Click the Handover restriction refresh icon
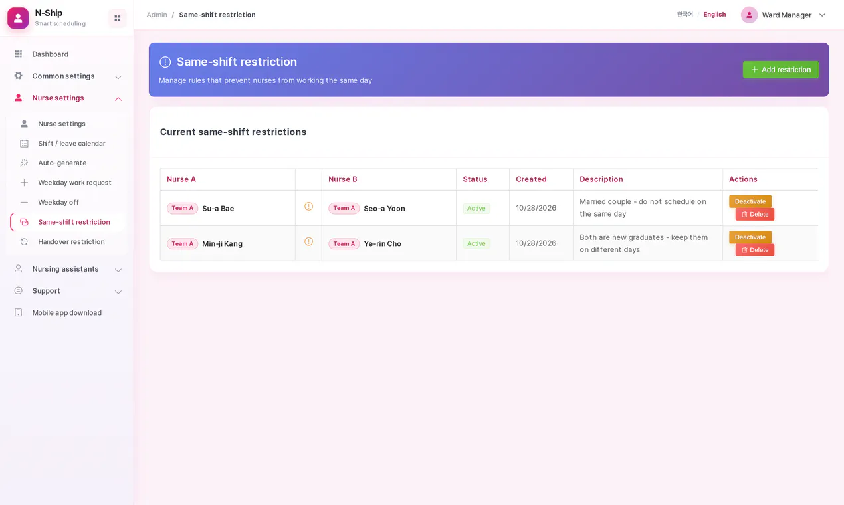 pyautogui.click(x=24, y=242)
